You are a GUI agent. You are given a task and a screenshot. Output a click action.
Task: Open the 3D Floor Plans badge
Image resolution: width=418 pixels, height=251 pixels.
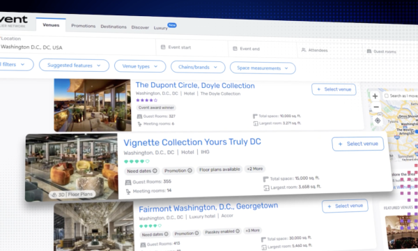pos(72,195)
